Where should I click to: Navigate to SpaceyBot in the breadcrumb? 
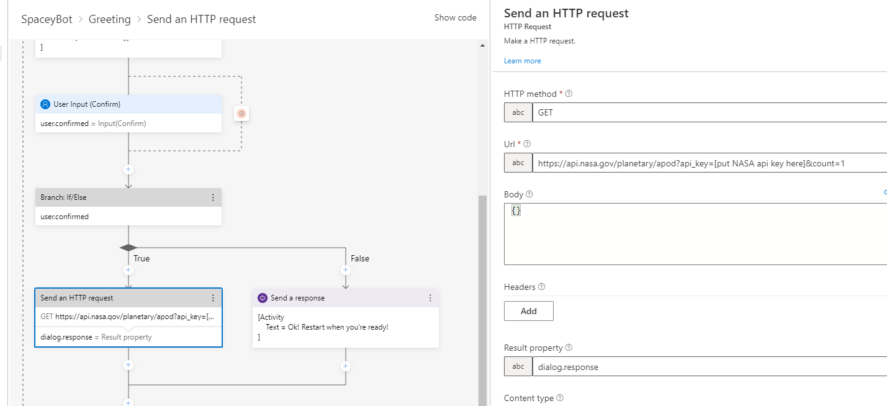pos(47,19)
